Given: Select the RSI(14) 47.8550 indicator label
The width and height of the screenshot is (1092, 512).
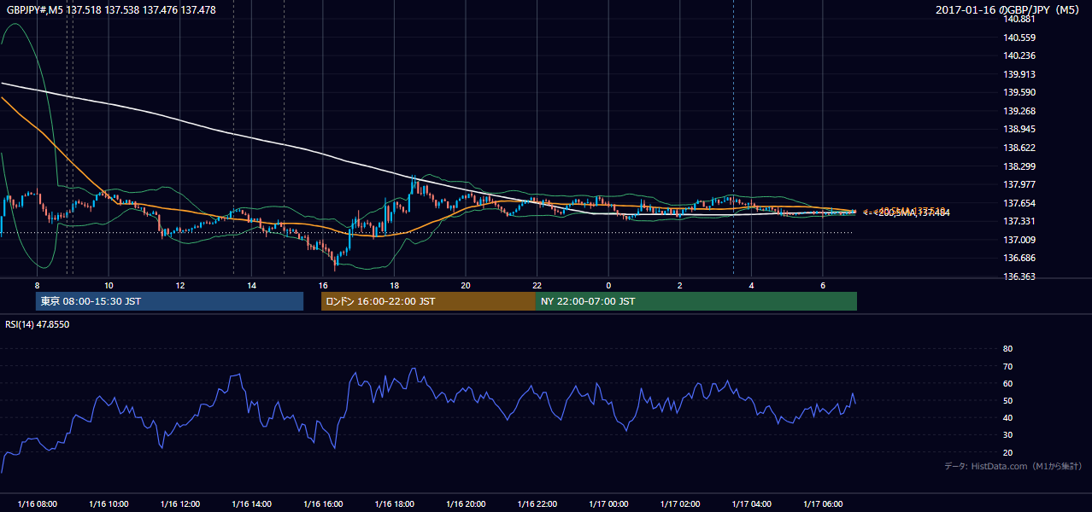Looking at the screenshot, I should tap(38, 324).
